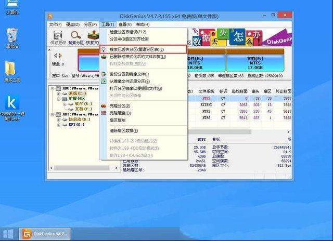Collapse the Extended Partition (扩展分区) node
This screenshot has height=241, width=333.
[58, 99]
